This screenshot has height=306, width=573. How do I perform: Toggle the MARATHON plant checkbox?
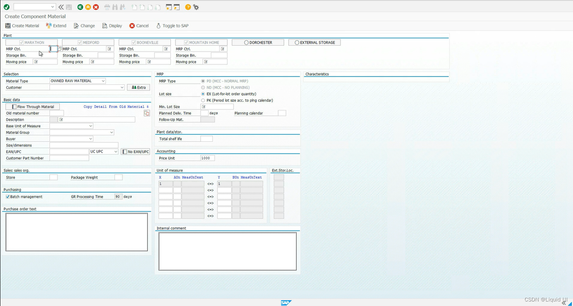(22, 43)
